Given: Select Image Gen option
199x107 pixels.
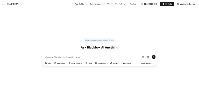Looking at the screenshot, I should pos(101,63).
